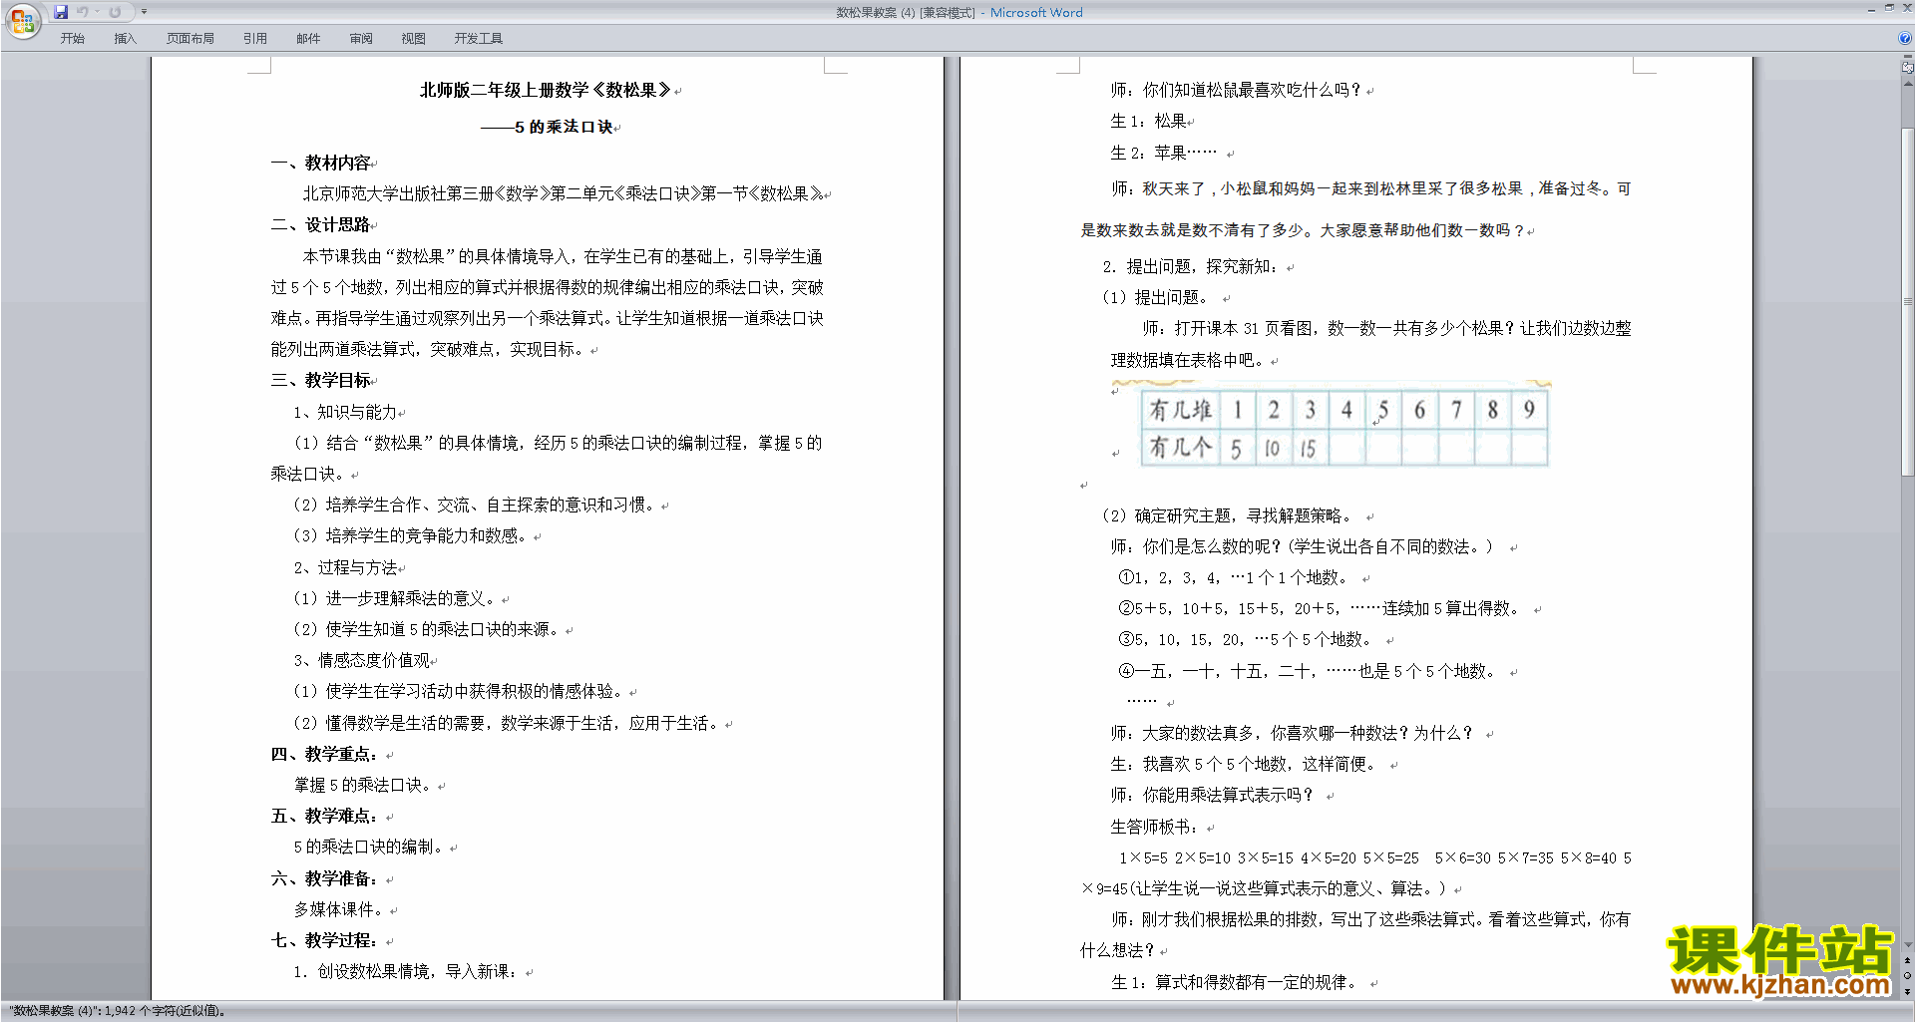This screenshot has height=1022, width=1915.
Task: Click heading 七、教学过程
Action: [324, 940]
